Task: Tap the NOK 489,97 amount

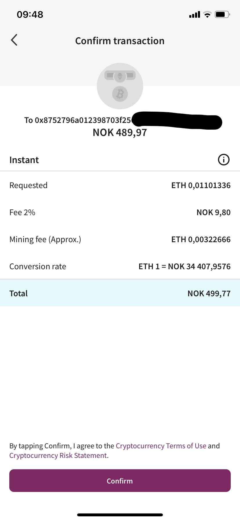Action: coord(120,133)
